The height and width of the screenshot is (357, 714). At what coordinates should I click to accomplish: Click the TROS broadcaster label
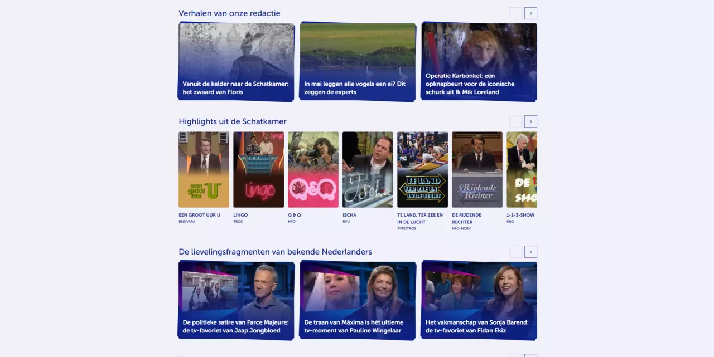pyautogui.click(x=238, y=222)
